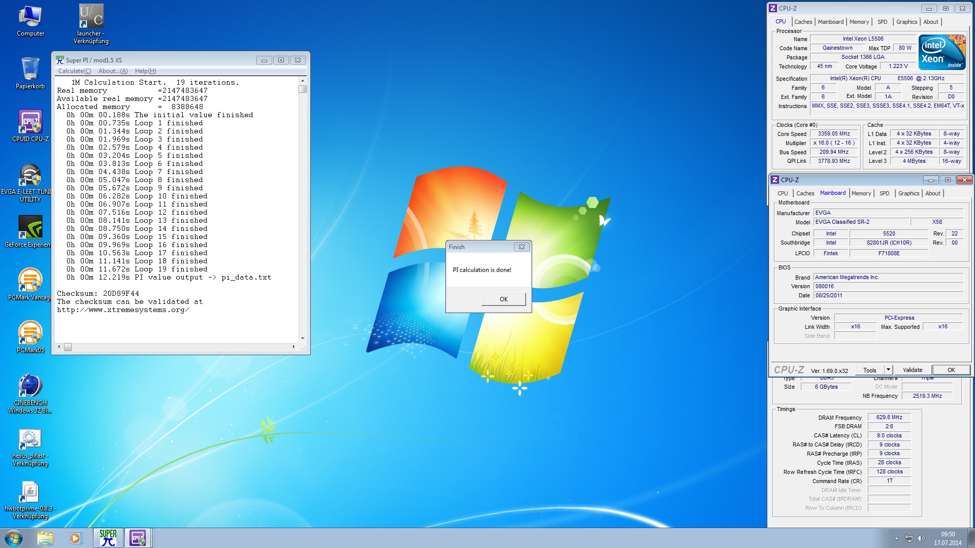Open the Papierkorb recycle bin icon
Screen dimensions: 975x548
[30, 73]
